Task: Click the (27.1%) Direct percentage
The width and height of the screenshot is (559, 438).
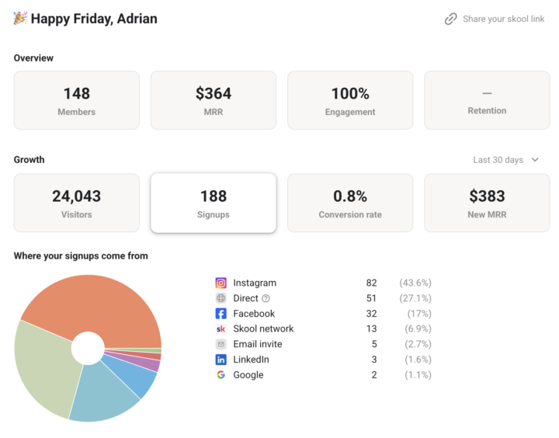Action: click(x=415, y=298)
